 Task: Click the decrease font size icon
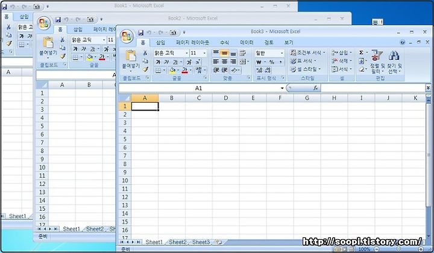(198, 62)
